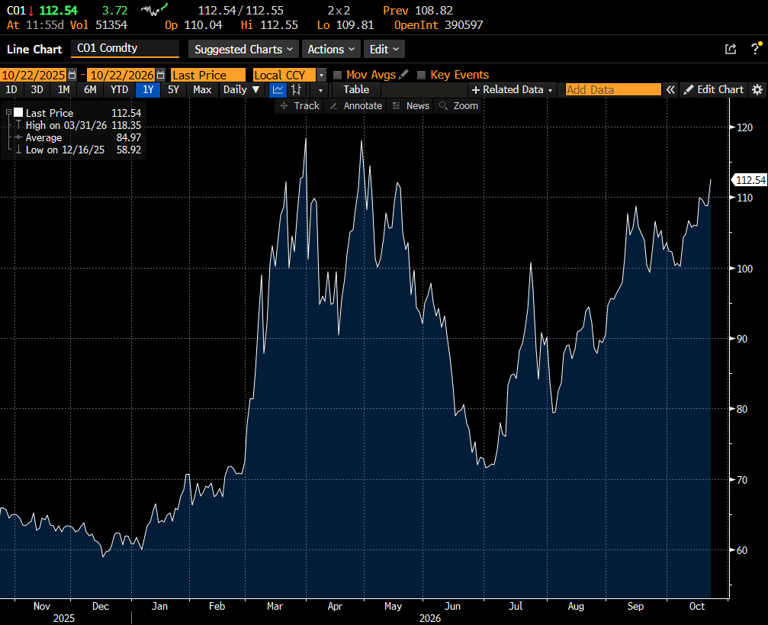
Task: Enable the Mov Avgs checkbox
Action: tap(337, 75)
